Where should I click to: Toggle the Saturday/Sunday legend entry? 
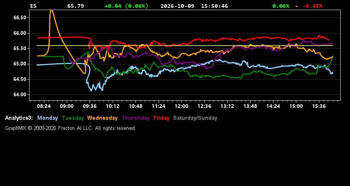point(195,118)
